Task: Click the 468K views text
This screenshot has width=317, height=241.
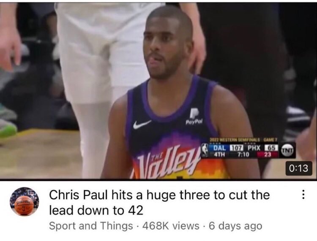Action: click(x=171, y=226)
